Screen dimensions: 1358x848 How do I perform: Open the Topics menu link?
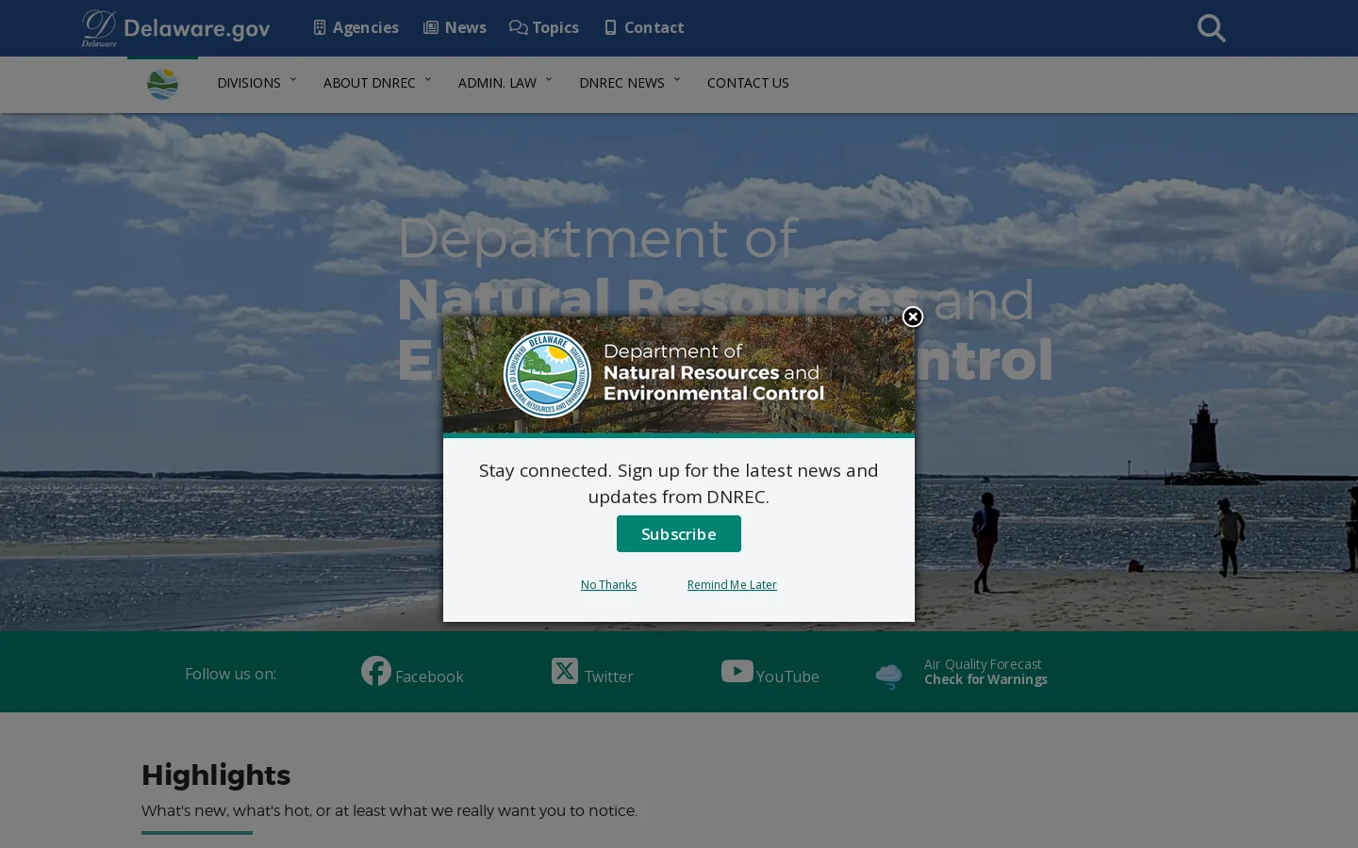coord(555,27)
